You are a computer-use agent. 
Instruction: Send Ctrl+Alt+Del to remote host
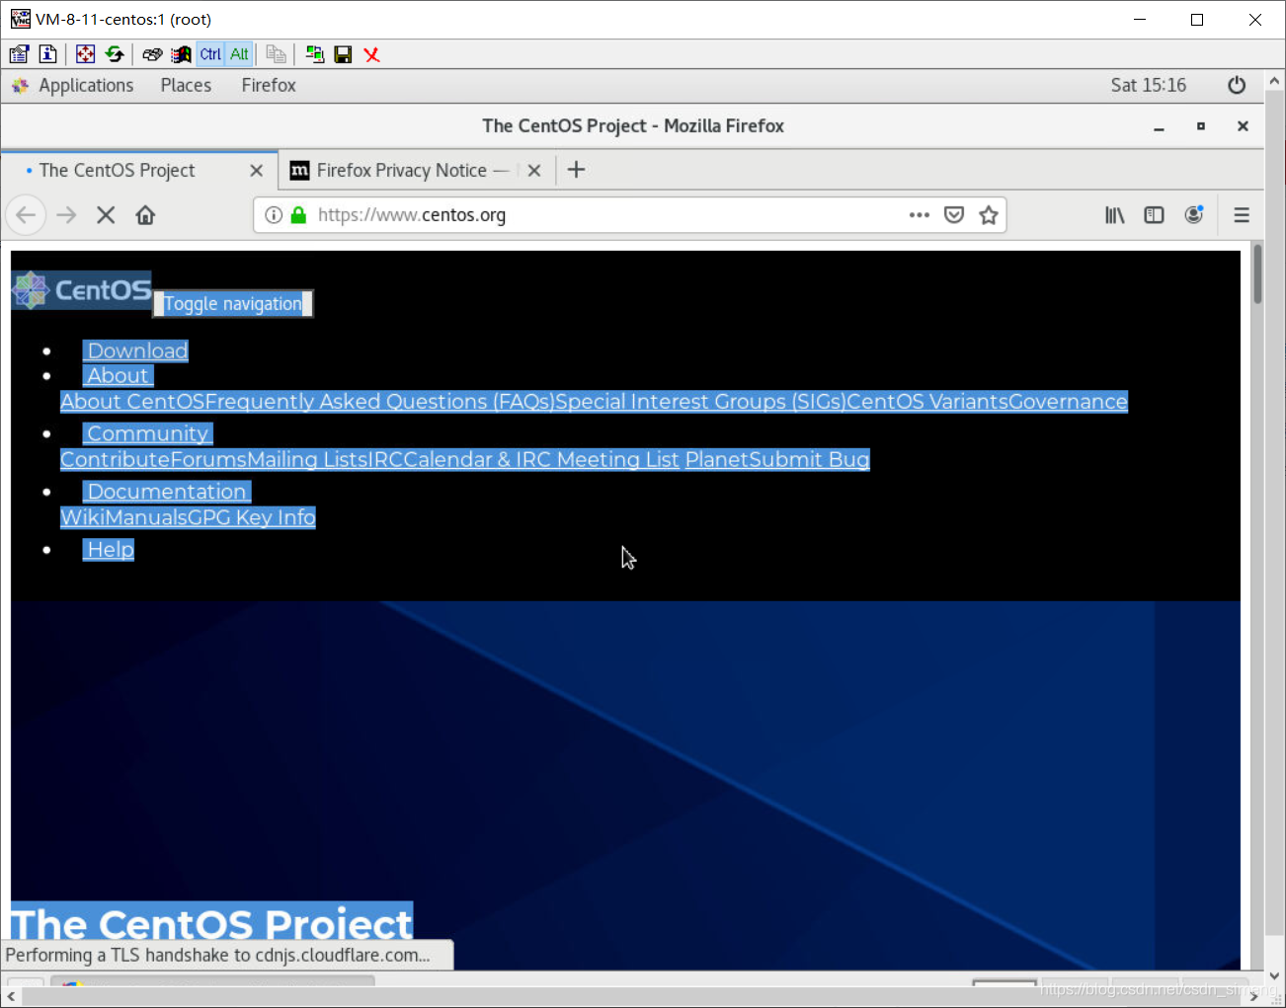click(x=152, y=54)
